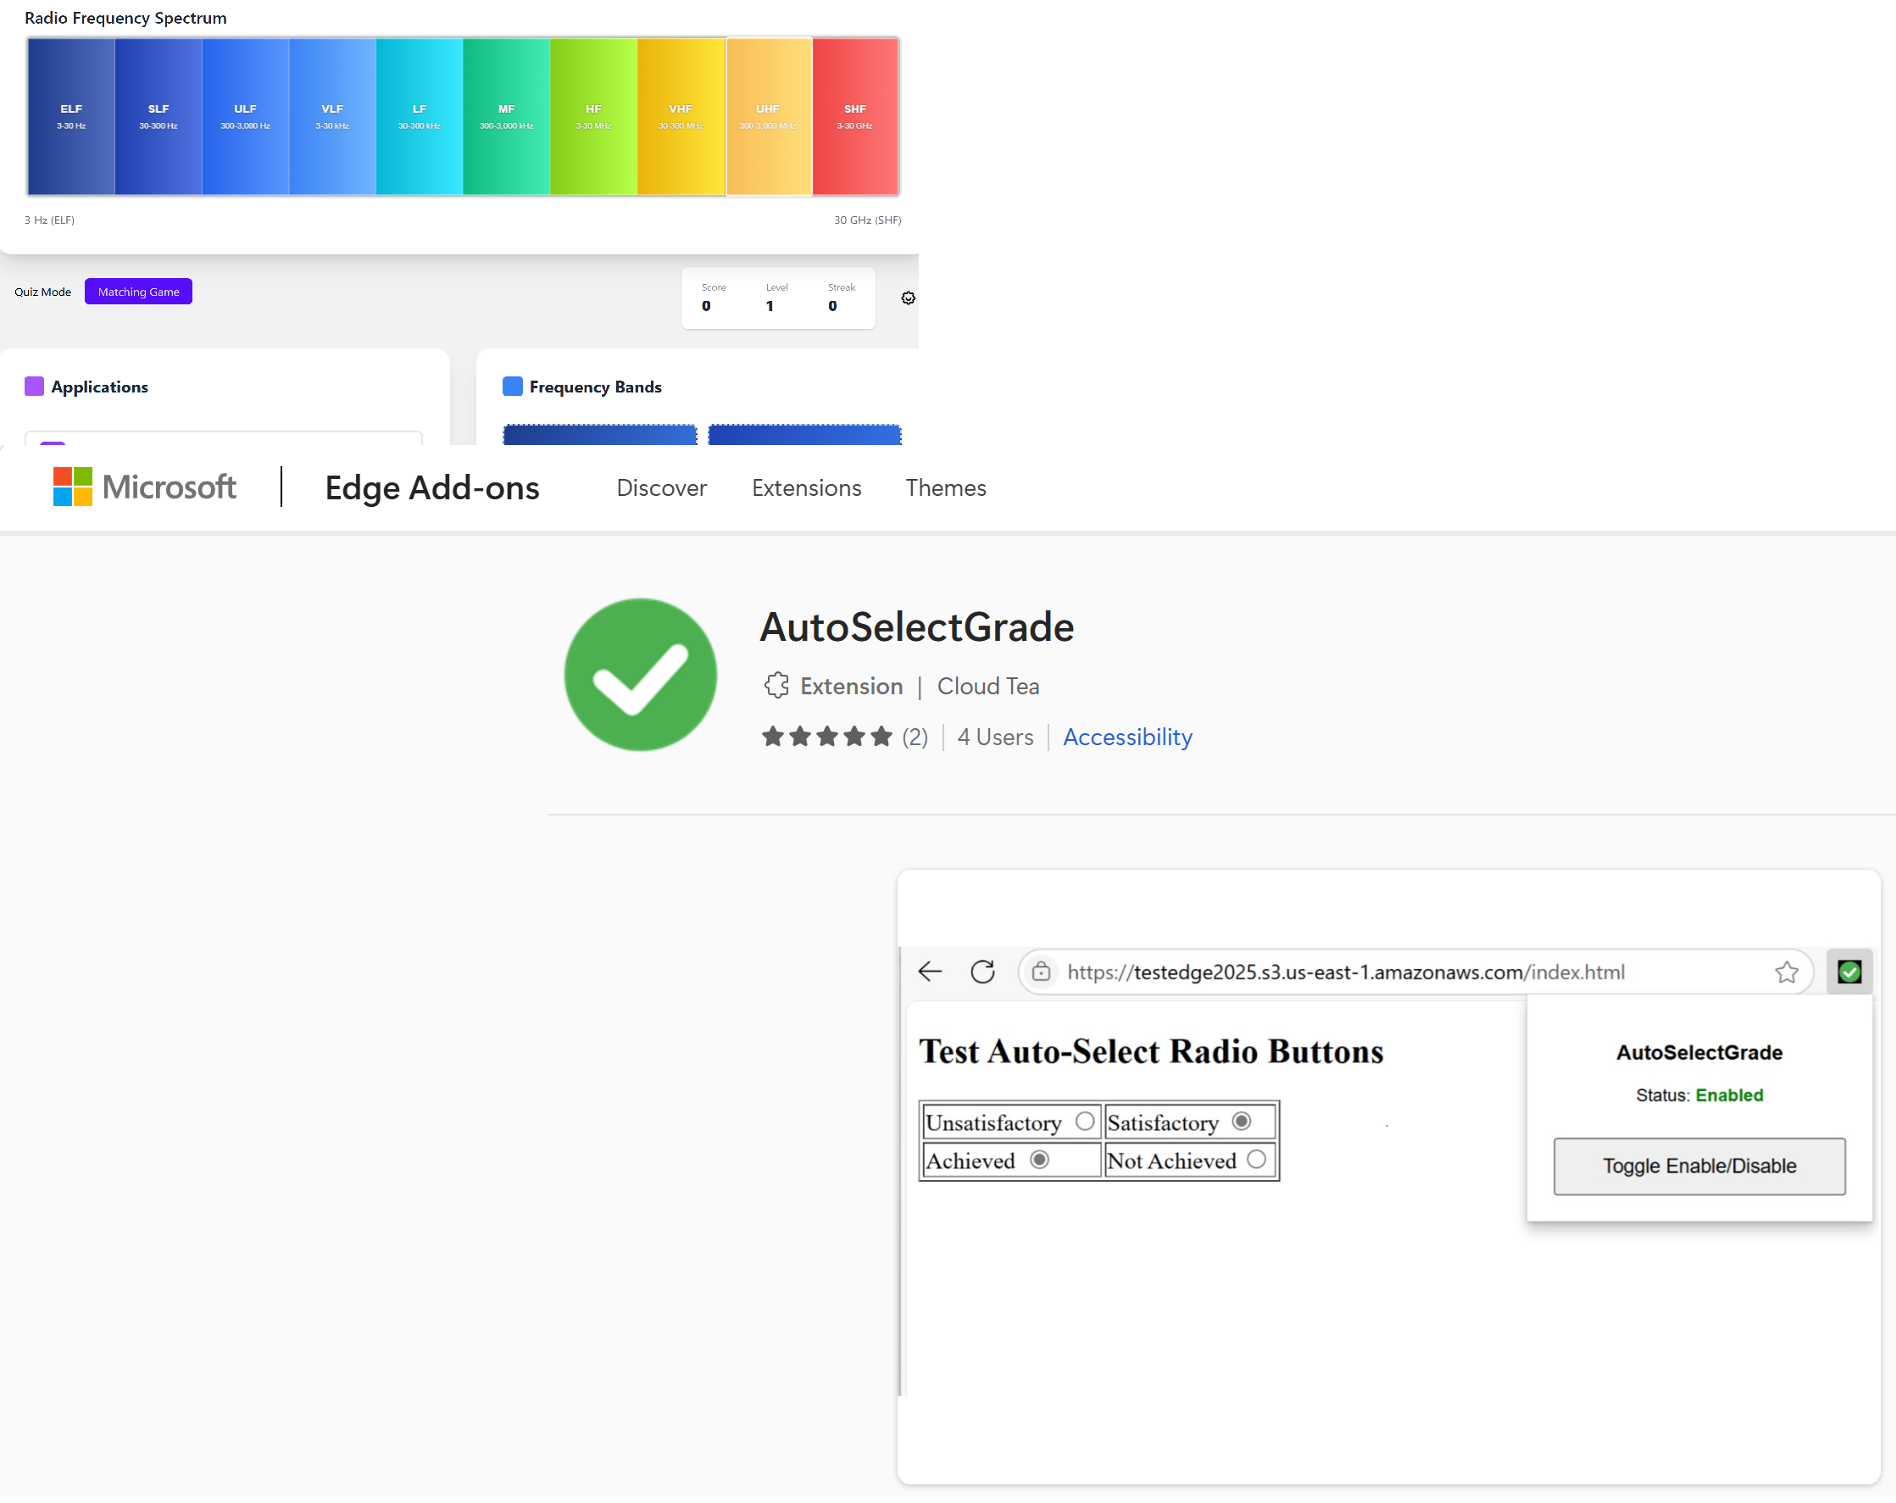Click the Test Auto-Select Radio Buttons heading
This screenshot has height=1503, width=1896.
coord(1151,1052)
